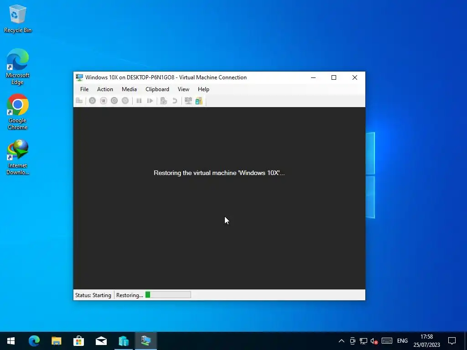Minimize the Virtual Machine Connection window
The width and height of the screenshot is (467, 350).
[x=313, y=77]
